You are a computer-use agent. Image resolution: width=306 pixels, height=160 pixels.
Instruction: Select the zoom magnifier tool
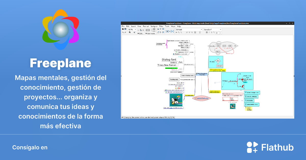[130, 33]
